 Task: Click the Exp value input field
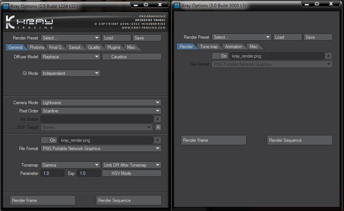[x=88, y=173]
